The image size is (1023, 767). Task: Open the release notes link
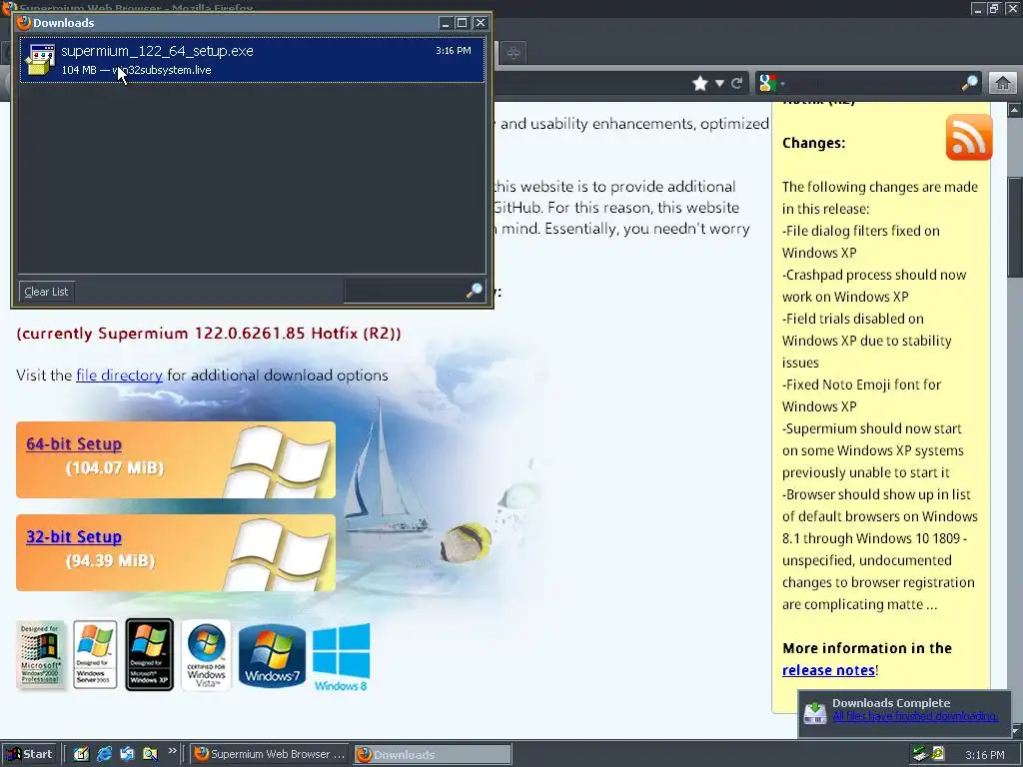(828, 670)
